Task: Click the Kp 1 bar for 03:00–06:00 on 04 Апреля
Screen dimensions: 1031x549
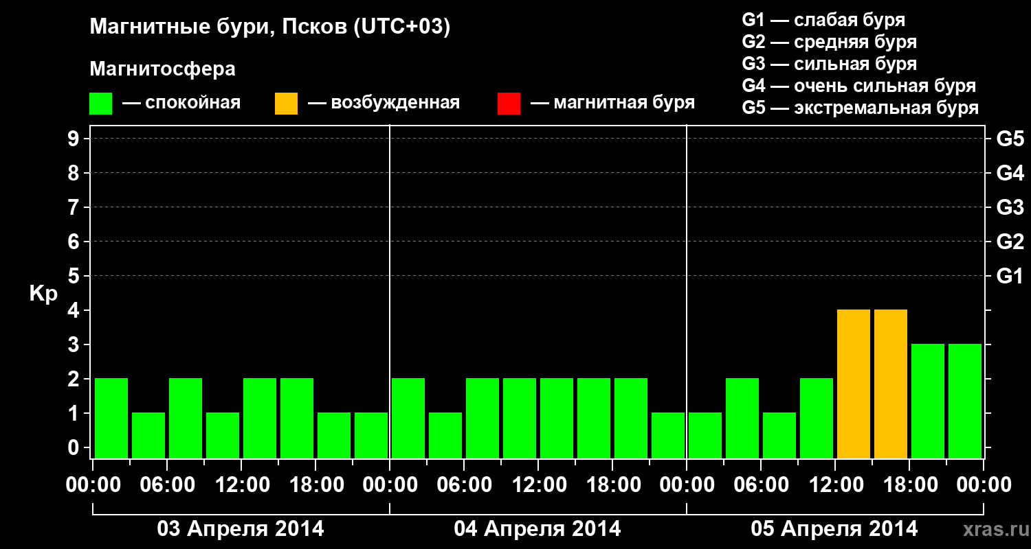Action: 445,435
